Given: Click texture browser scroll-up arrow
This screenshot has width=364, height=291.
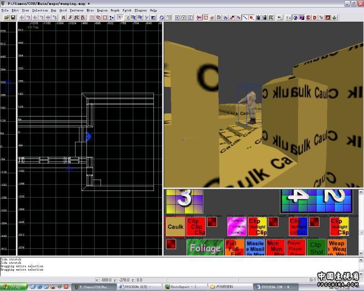Looking at the screenshot, I should tap(361, 192).
